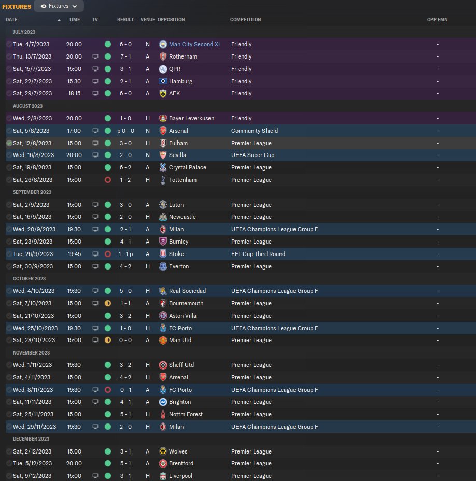This screenshot has height=481, width=476.
Task: Click the TIME column header
Action: [74, 19]
